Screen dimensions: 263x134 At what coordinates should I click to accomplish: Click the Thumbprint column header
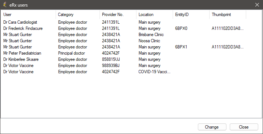(228, 15)
